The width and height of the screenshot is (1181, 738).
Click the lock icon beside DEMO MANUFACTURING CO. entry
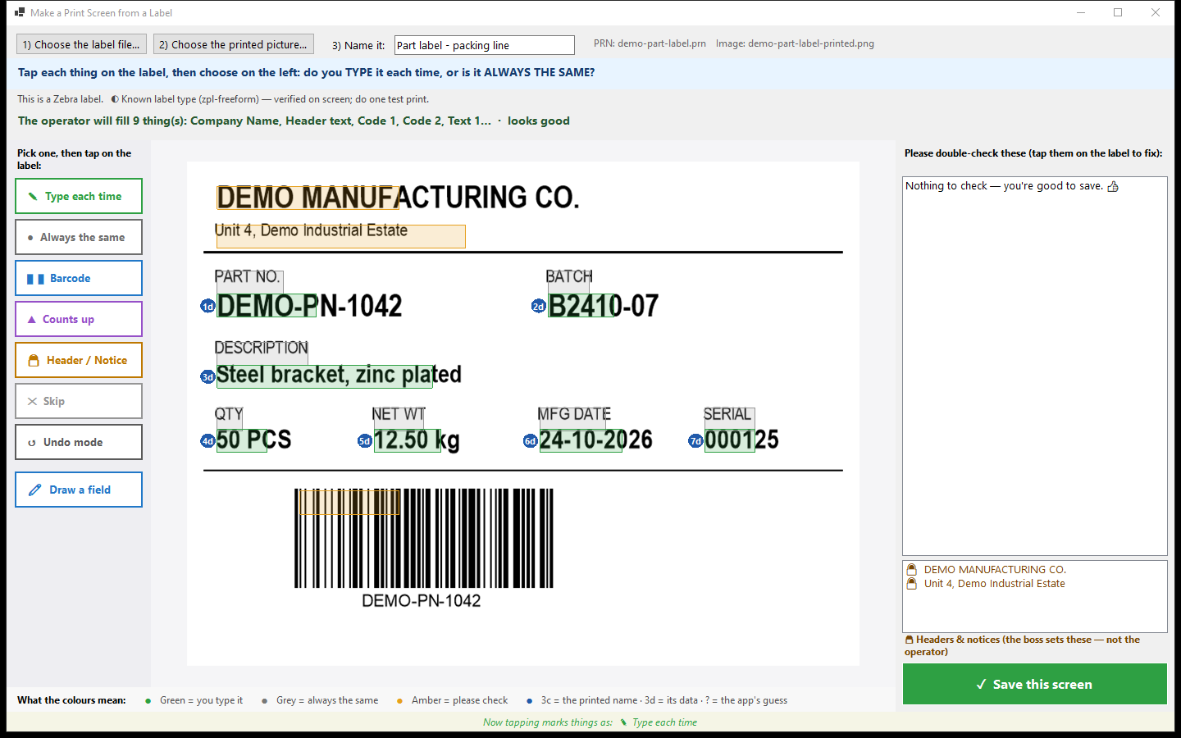(911, 569)
